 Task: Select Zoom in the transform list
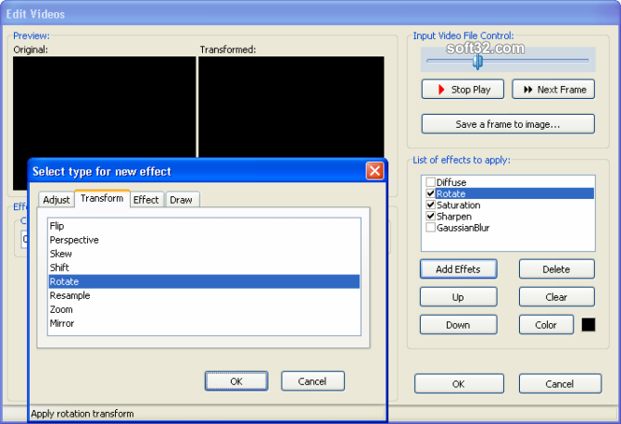[x=204, y=309]
